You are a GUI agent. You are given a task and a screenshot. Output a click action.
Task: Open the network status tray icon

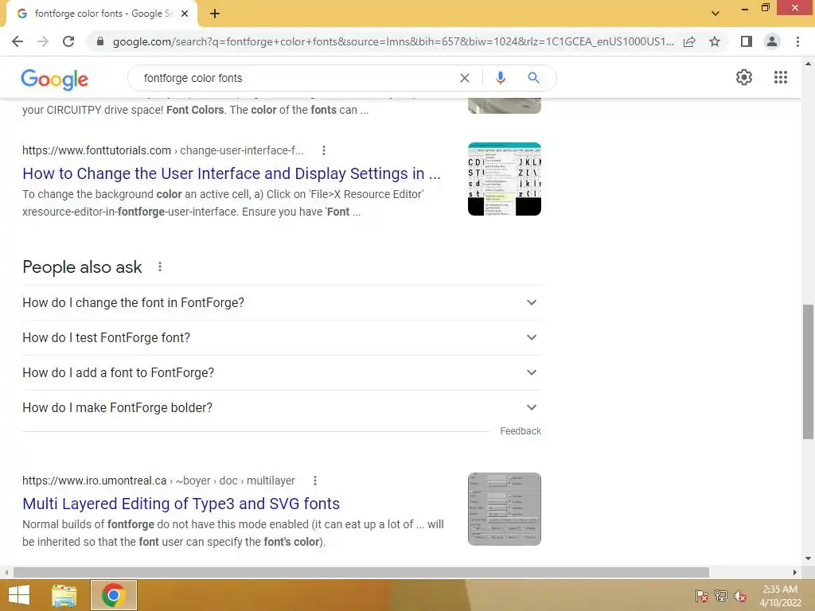(721, 596)
